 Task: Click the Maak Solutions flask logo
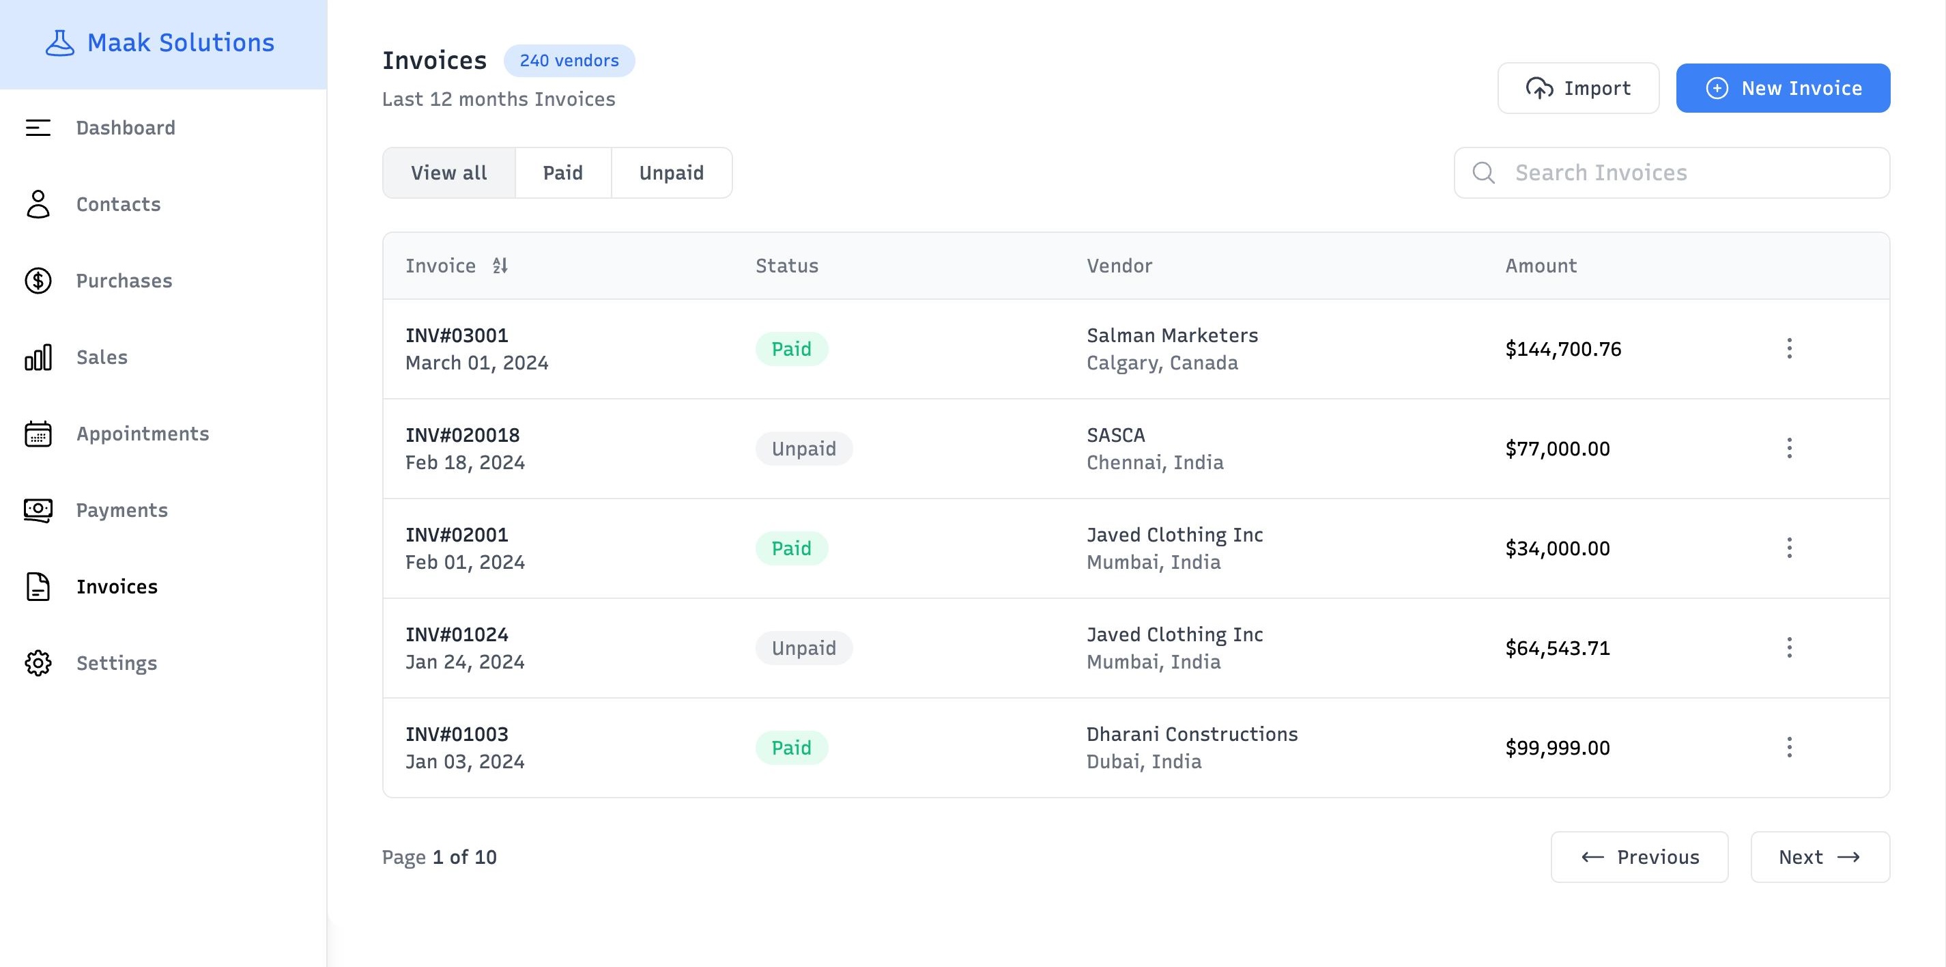pyautogui.click(x=58, y=43)
